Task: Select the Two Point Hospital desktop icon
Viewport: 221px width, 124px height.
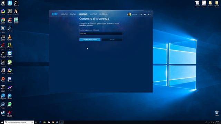Action: (16, 21)
